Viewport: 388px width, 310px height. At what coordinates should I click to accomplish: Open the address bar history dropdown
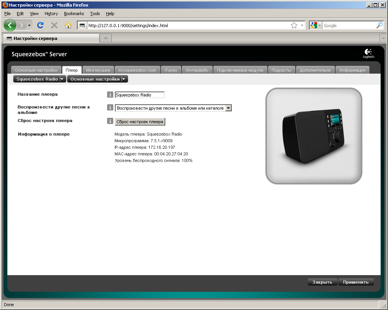point(302,25)
